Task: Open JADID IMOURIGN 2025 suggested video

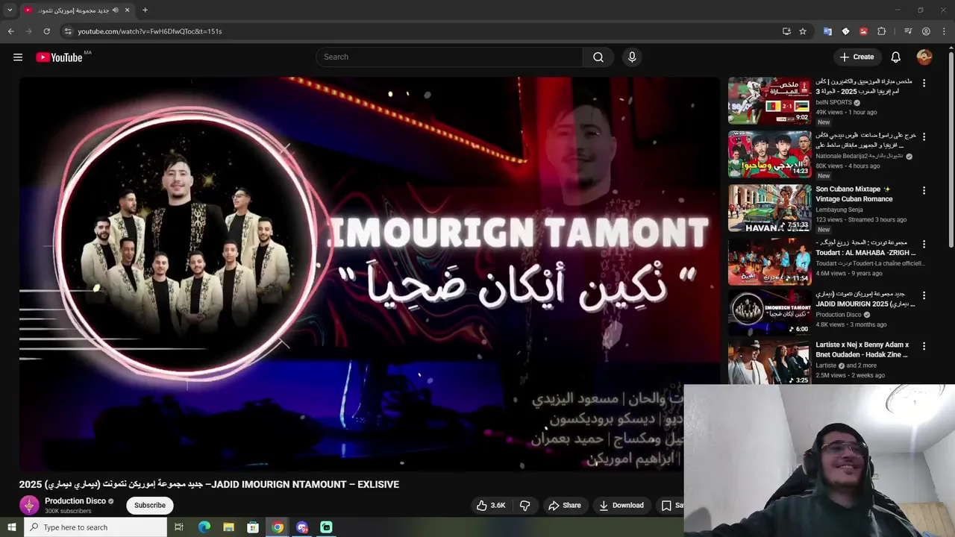Action: tap(865, 299)
